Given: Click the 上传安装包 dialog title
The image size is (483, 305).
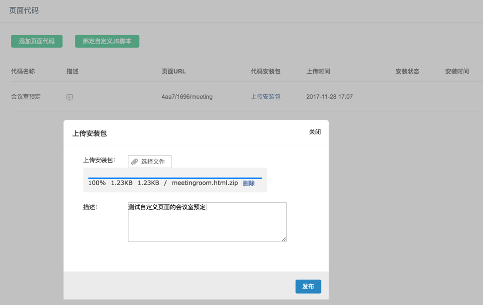Looking at the screenshot, I should 89,133.
